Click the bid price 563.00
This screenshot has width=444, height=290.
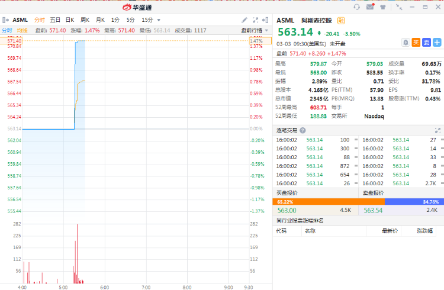287,211
